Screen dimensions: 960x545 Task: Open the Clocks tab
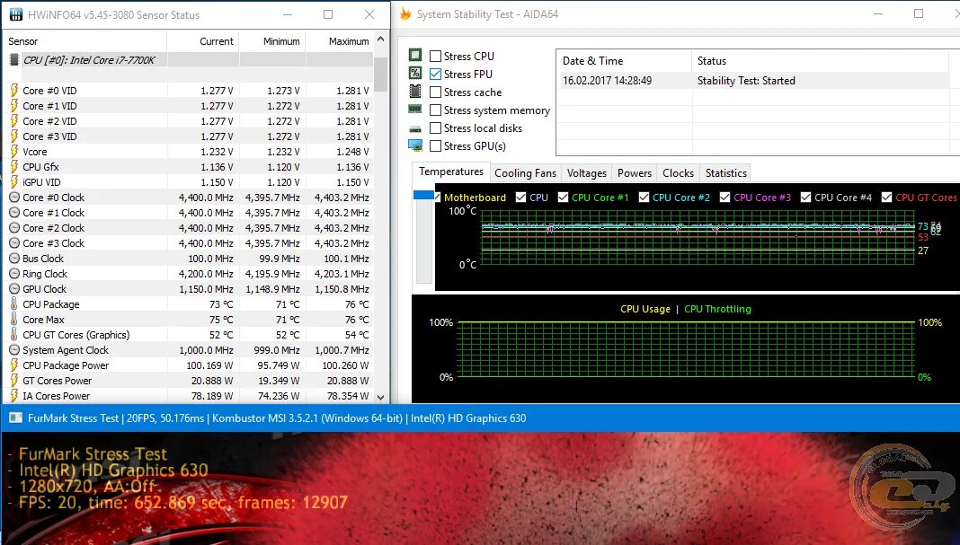[x=679, y=173]
